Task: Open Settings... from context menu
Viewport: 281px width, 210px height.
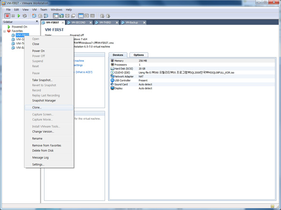Action: (x=49, y=164)
